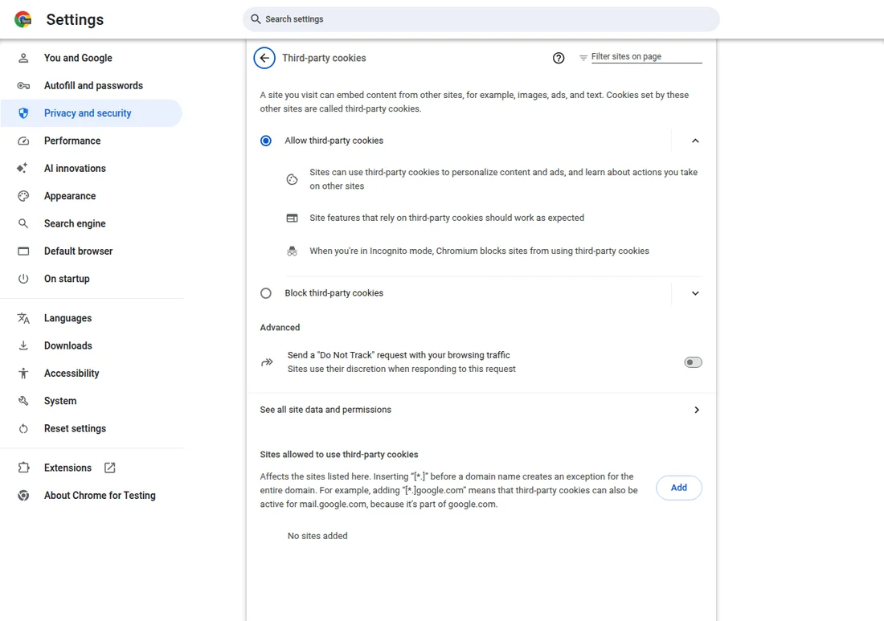
Task: Click the accessibility figure icon
Action: point(23,373)
